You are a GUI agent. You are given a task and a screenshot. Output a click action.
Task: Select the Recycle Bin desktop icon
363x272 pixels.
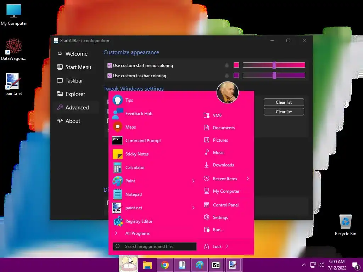point(345,225)
